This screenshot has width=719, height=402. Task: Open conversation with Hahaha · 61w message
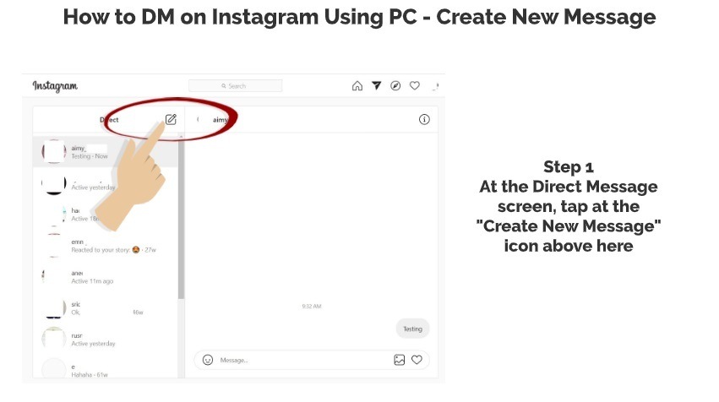tap(106, 369)
